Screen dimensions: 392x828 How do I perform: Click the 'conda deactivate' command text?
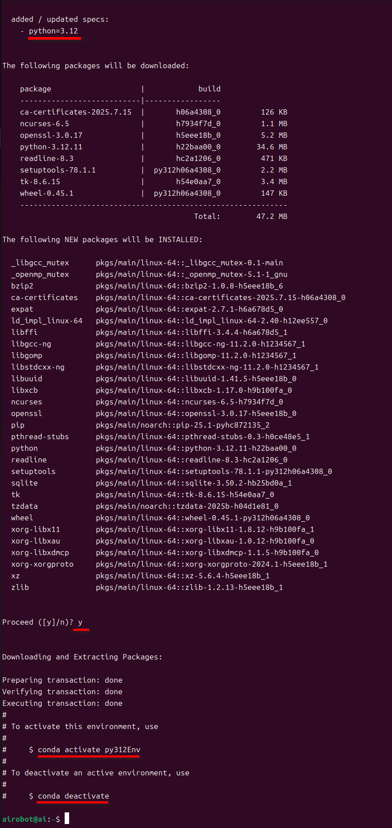[x=73, y=796]
